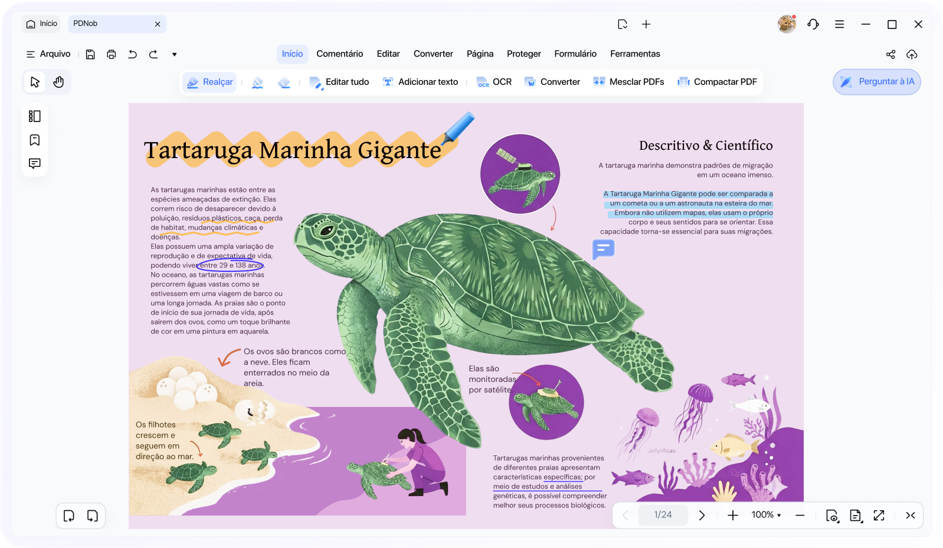Activate the arrow selection cursor tool
This screenshot has width=943, height=548.
pos(35,82)
